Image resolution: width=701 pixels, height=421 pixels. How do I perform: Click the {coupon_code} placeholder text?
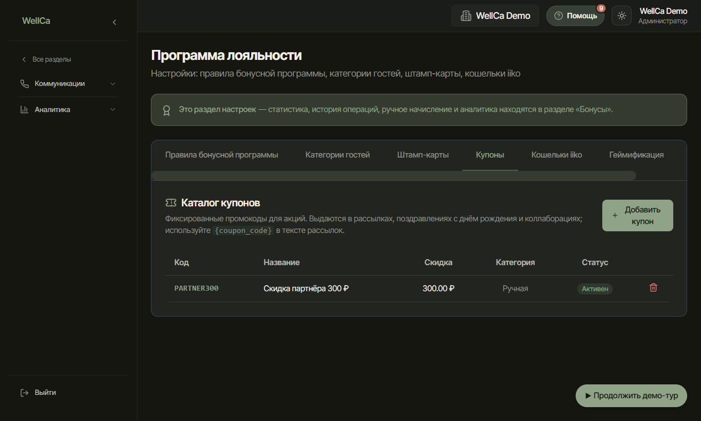[x=243, y=231]
